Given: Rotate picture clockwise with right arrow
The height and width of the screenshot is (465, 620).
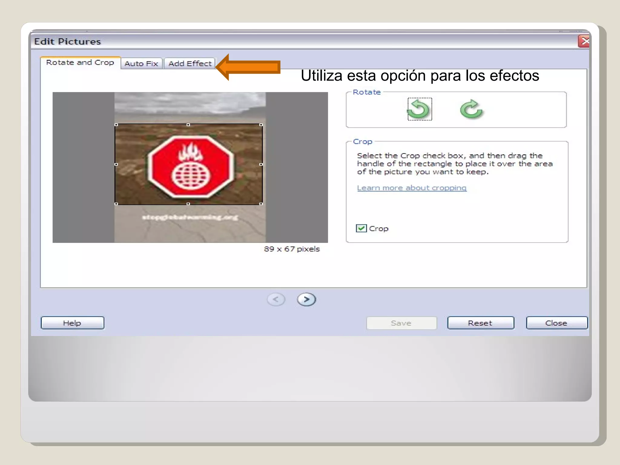Looking at the screenshot, I should click(471, 109).
